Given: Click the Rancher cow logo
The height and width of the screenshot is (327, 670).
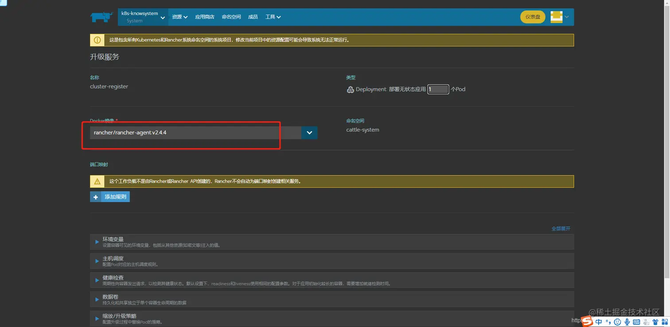Looking at the screenshot, I should (x=102, y=17).
